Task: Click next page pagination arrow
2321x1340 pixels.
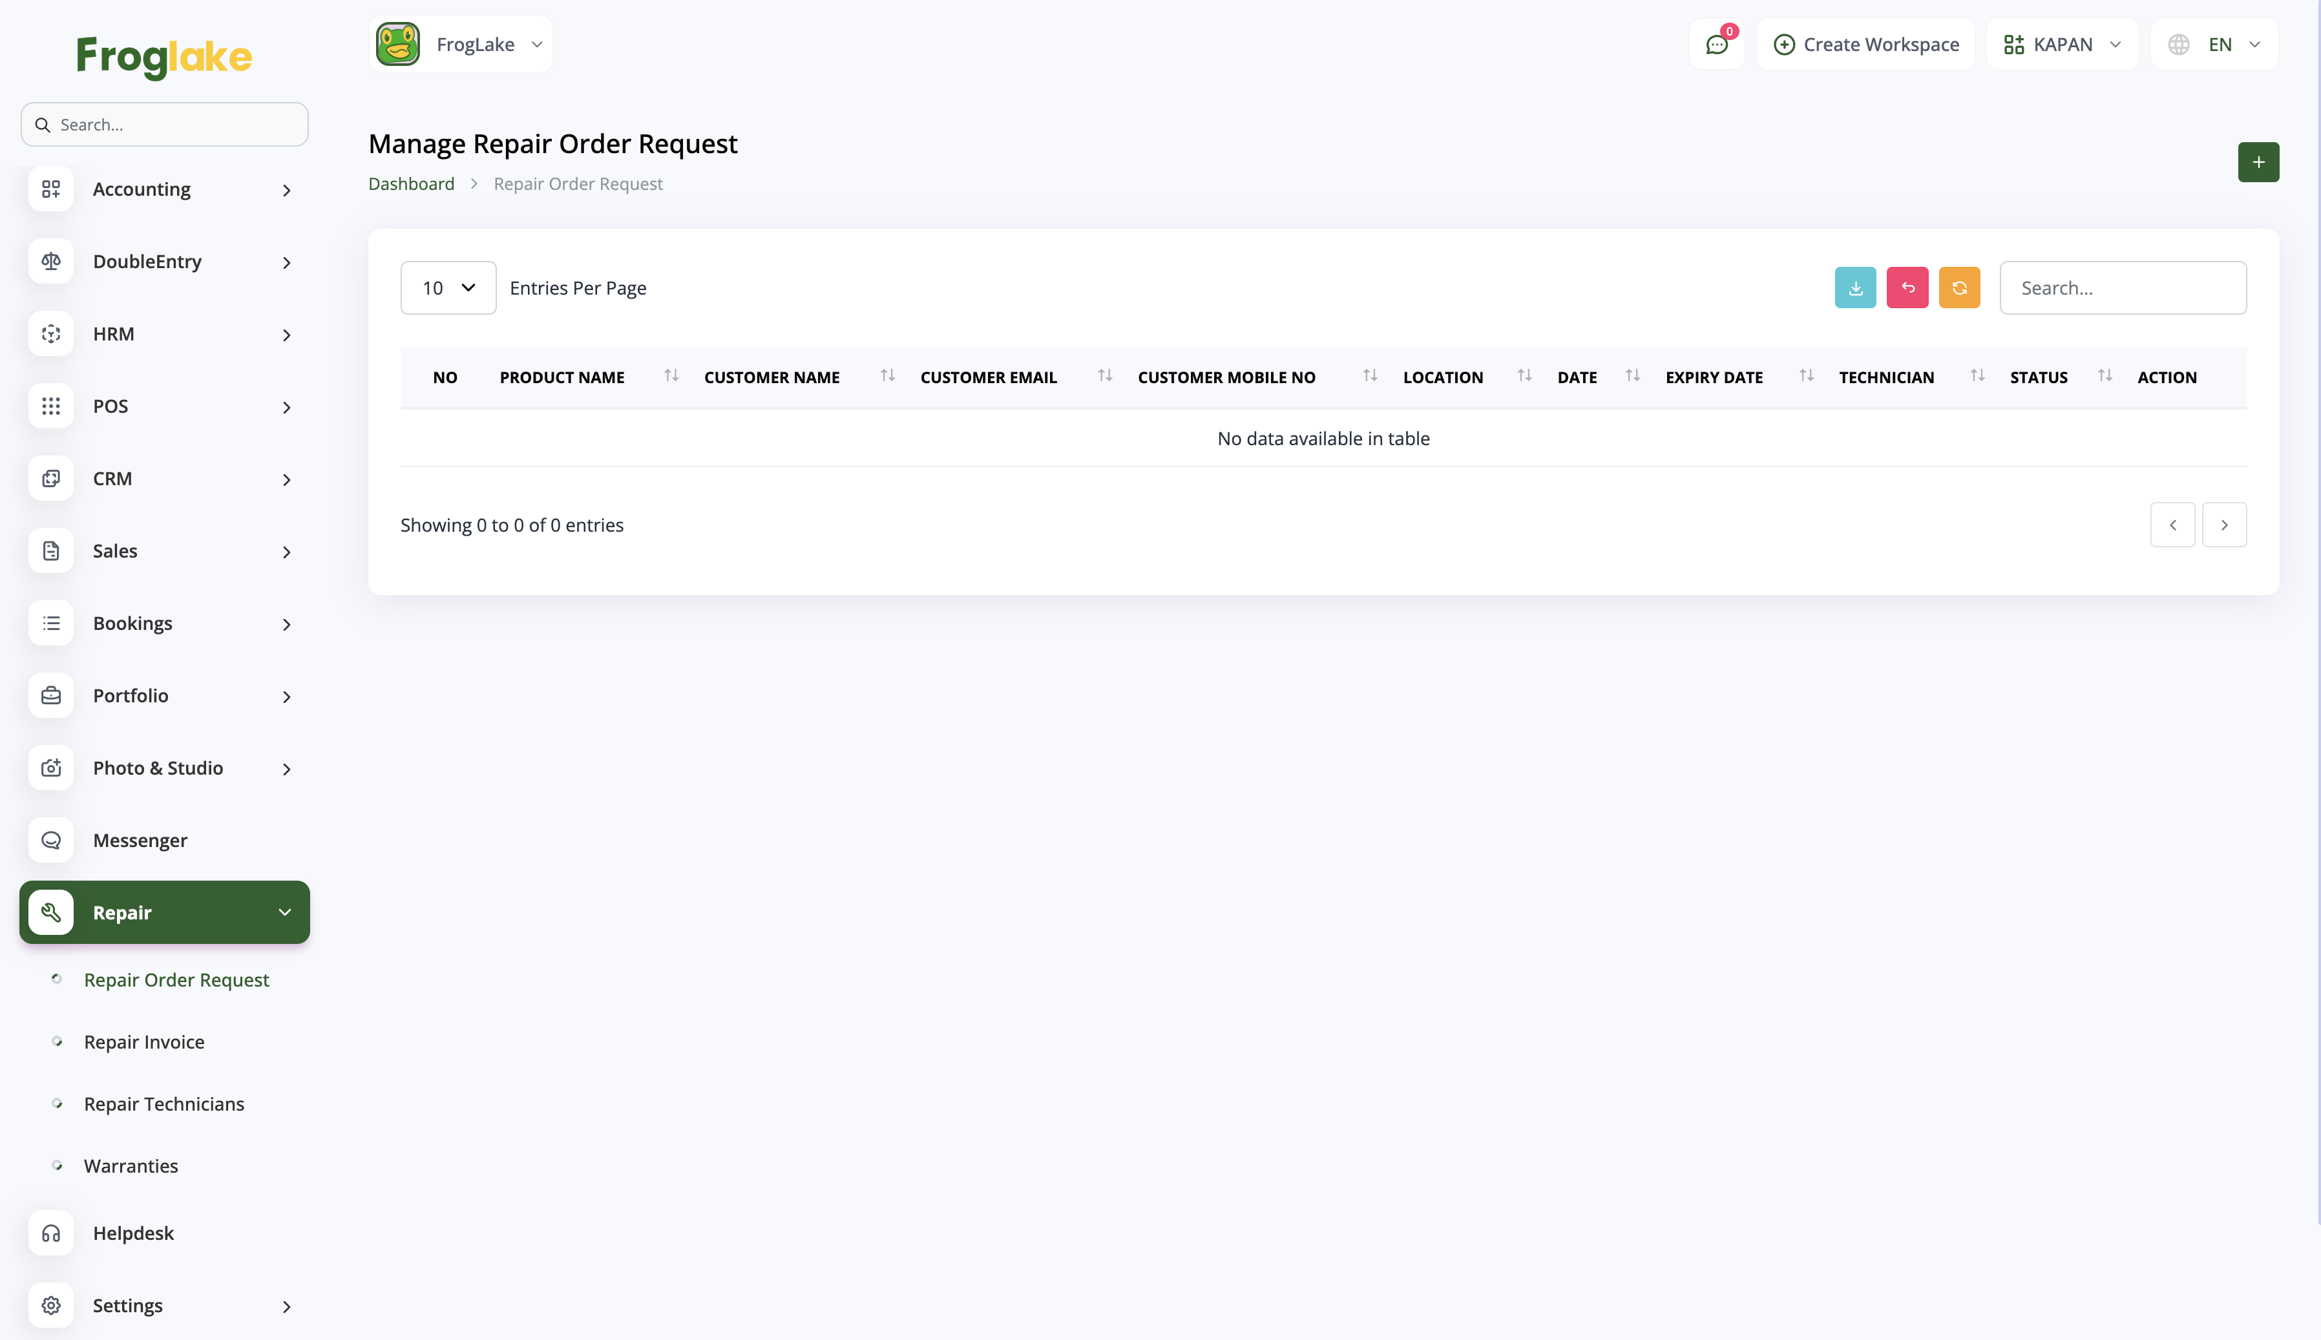Action: [x=2223, y=525]
